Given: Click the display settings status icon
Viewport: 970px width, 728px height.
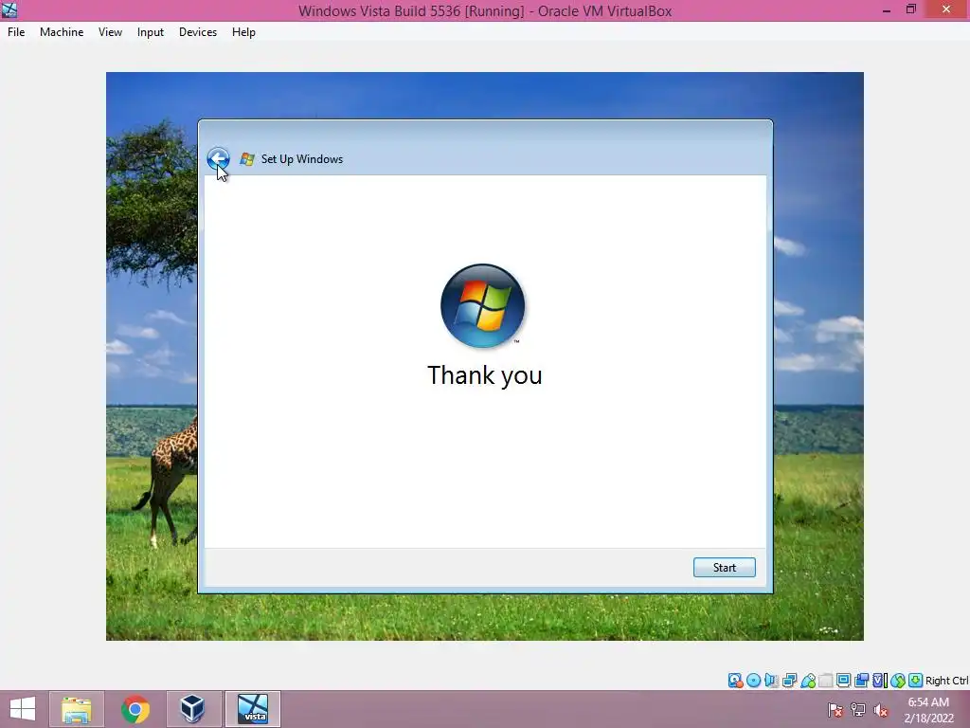Looking at the screenshot, I should pos(843,681).
